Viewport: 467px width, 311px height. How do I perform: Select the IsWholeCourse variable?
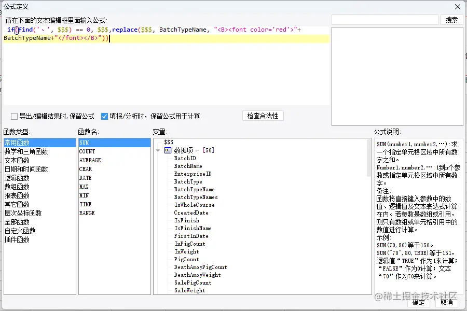195,205
